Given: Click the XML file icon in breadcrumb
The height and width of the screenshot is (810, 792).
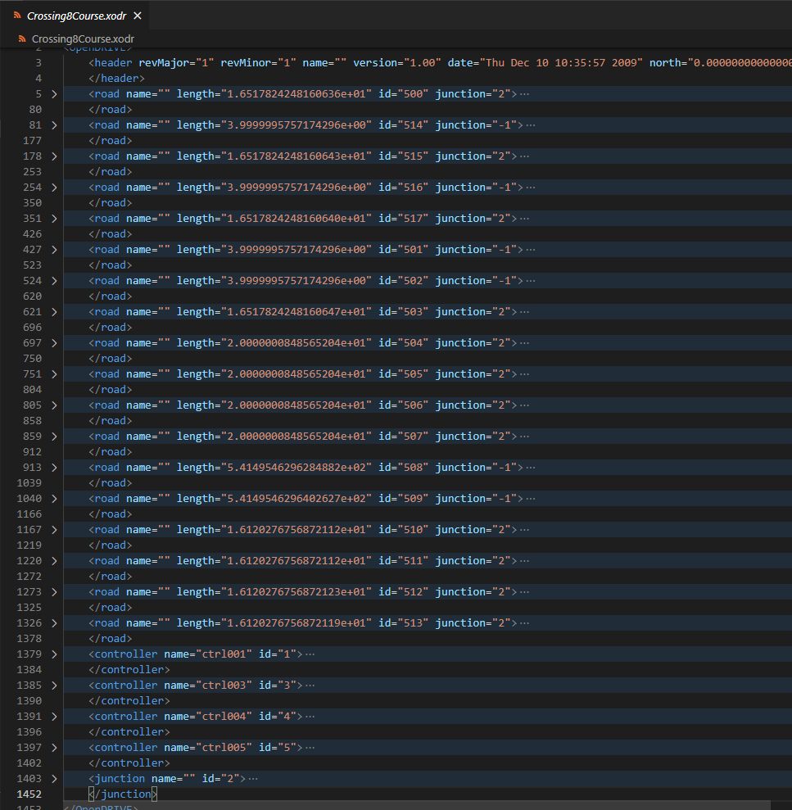Looking at the screenshot, I should coord(22,38).
